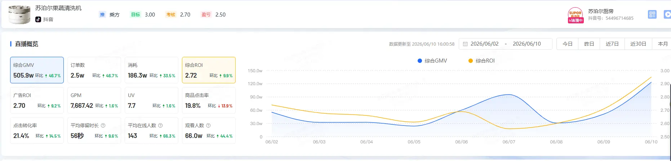Open the 苏泊尔厨房 live avatar

click(576, 15)
